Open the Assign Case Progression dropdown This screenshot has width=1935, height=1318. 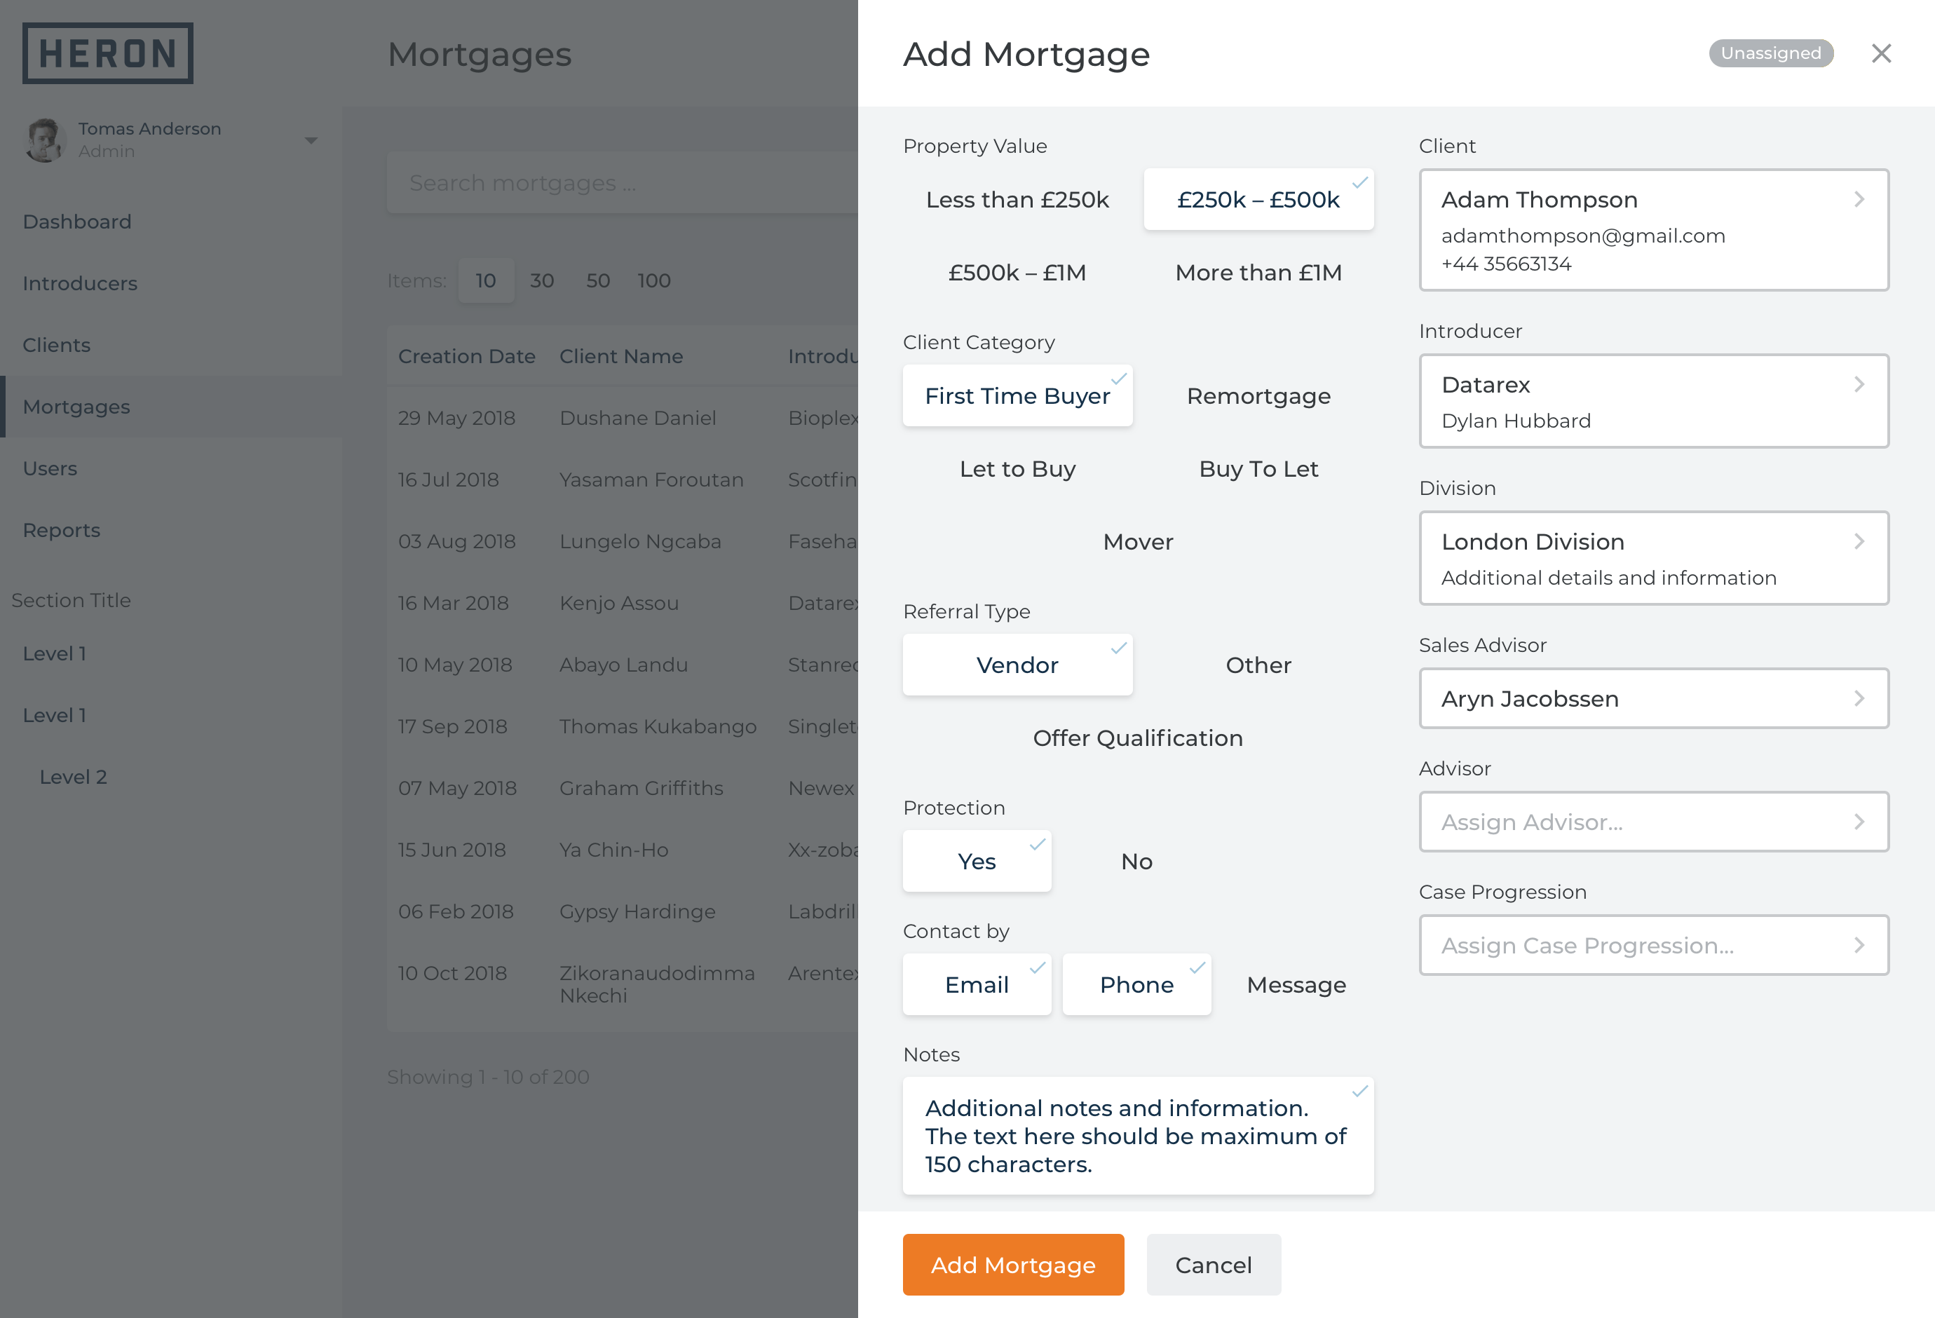pyautogui.click(x=1654, y=946)
